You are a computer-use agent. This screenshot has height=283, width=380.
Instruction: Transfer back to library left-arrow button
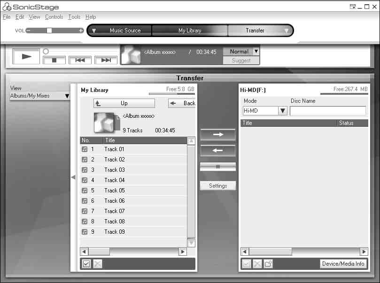pyautogui.click(x=218, y=150)
